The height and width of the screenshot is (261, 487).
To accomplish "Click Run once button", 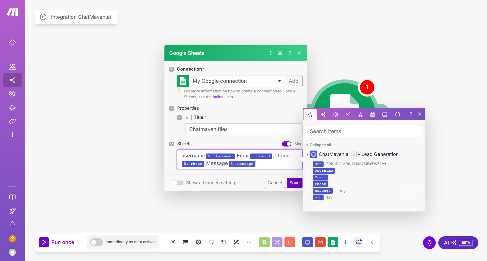I will pyautogui.click(x=57, y=242).
